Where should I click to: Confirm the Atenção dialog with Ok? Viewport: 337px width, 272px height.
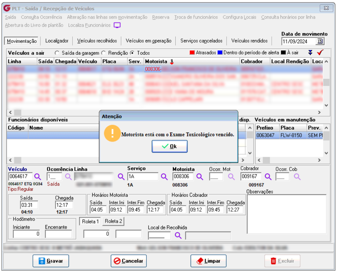tap(170, 147)
